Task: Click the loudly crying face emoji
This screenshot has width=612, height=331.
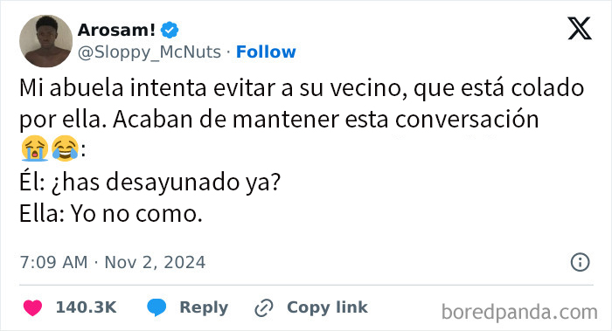Action: click(x=35, y=148)
